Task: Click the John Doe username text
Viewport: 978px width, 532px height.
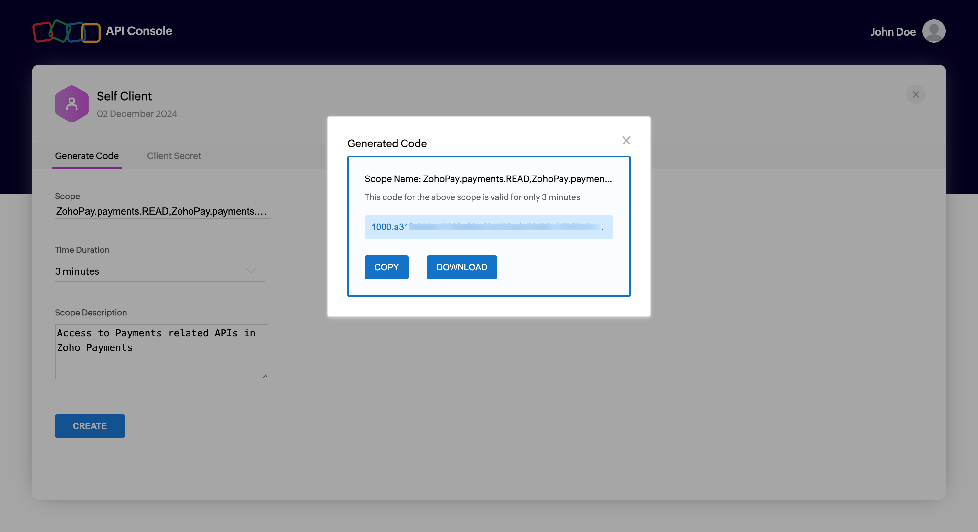Action: pyautogui.click(x=892, y=32)
